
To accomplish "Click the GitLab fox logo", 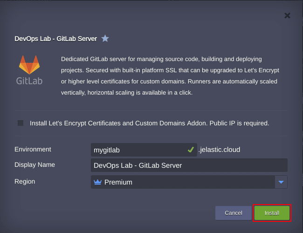I will pos(29,65).
